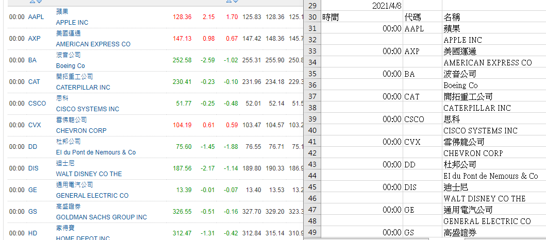Select Excel row header 29
The height and width of the screenshot is (240, 546).
tap(312, 6)
